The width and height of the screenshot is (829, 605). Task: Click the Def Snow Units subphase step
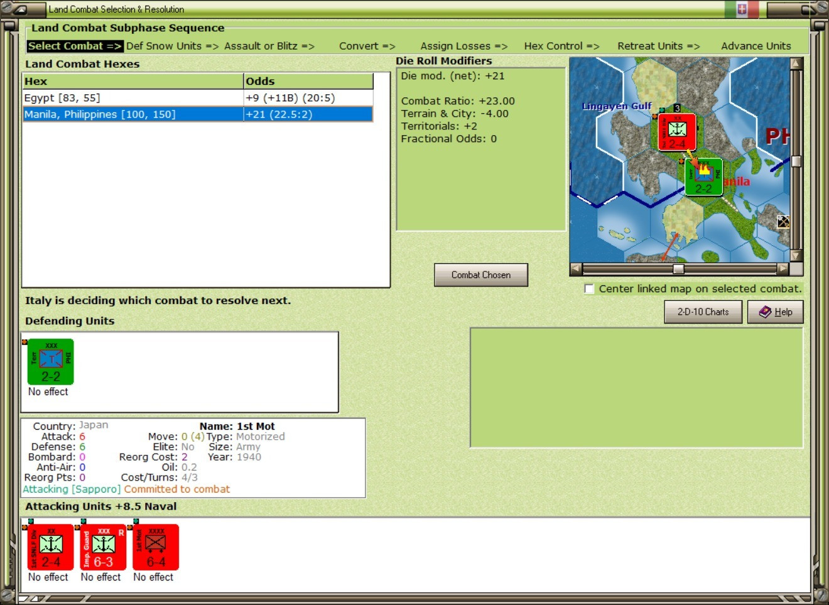(172, 46)
